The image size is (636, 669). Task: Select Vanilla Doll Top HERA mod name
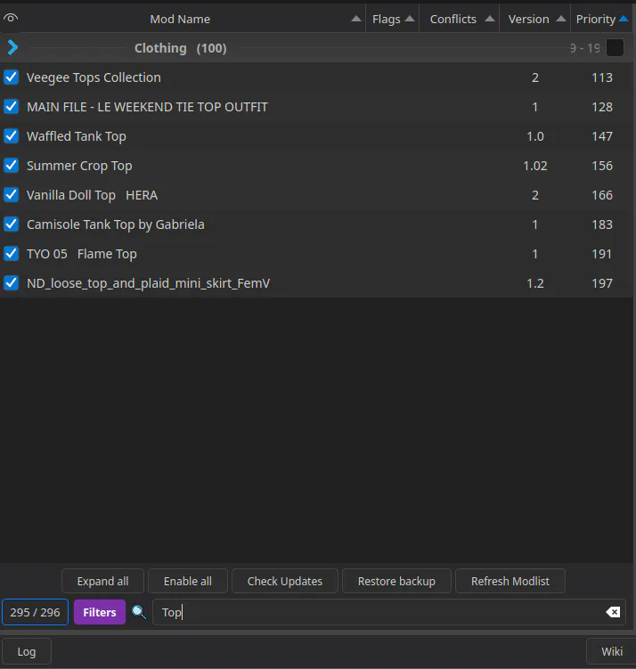pos(92,195)
